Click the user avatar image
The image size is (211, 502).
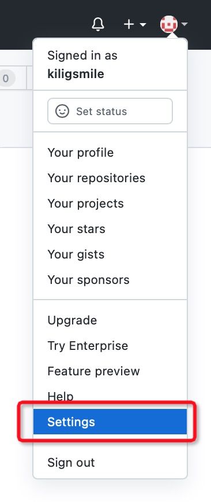point(169,24)
